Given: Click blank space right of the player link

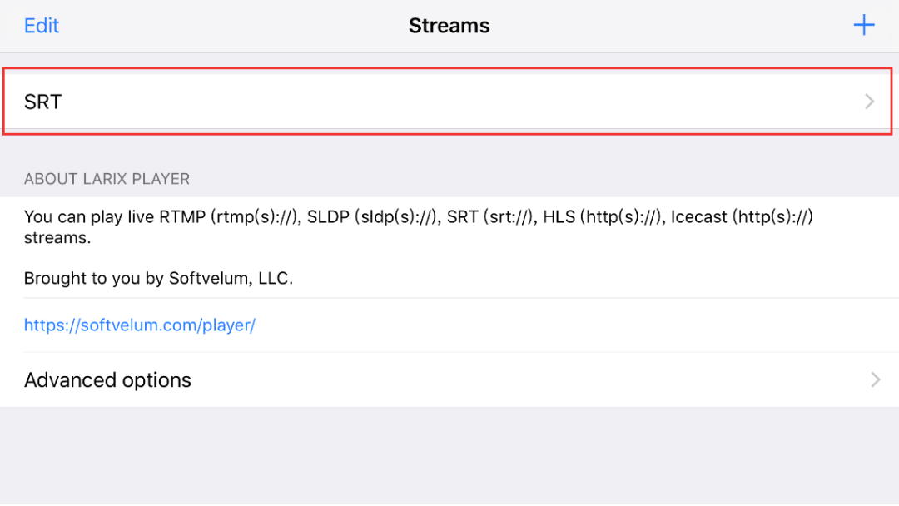Looking at the screenshot, I should coord(583,325).
